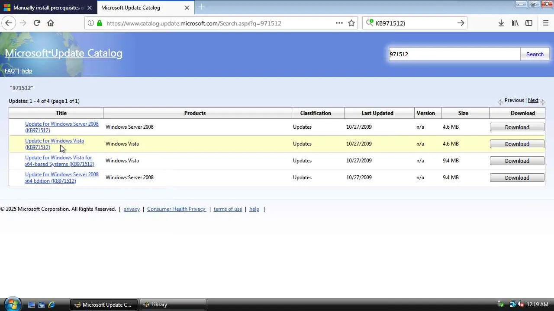This screenshot has height=311, width=554.
Task: Click the Microsoft Update Catalog title link
Action: (64, 53)
